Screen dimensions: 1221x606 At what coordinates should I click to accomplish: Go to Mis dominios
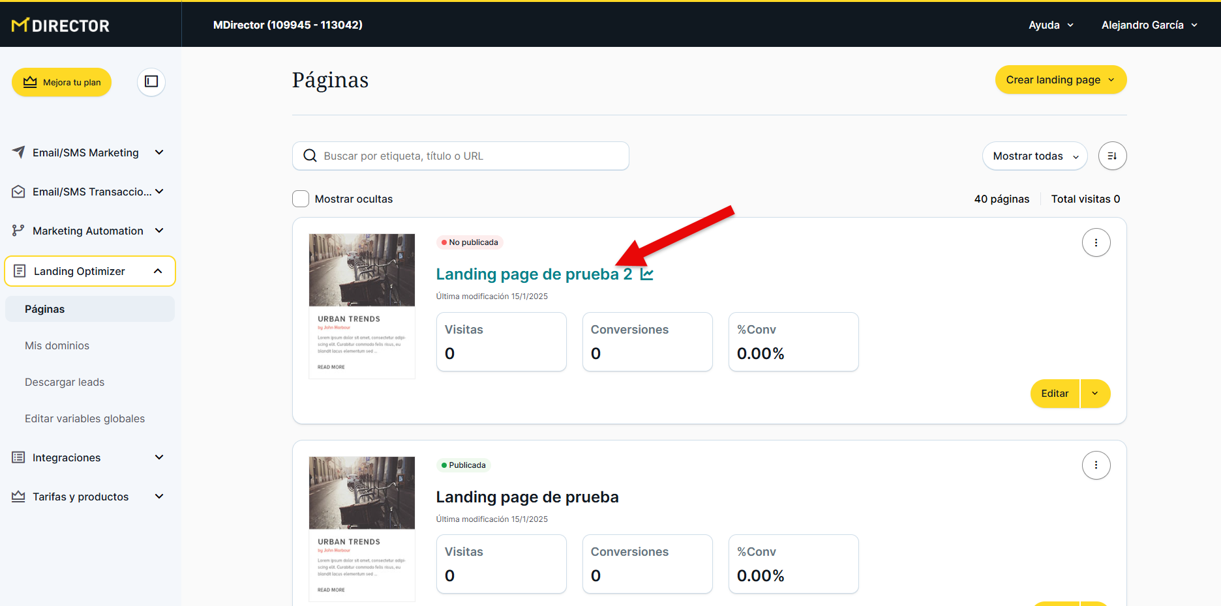click(x=57, y=345)
